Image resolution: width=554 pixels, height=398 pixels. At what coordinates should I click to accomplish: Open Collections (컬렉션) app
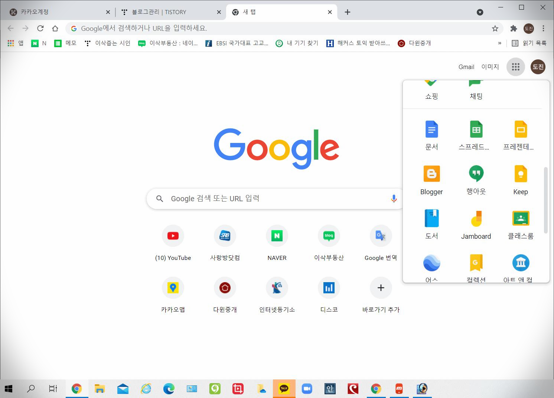476,267
